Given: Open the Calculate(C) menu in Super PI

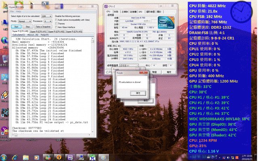Looking at the screenshot, I should coord(19,35).
